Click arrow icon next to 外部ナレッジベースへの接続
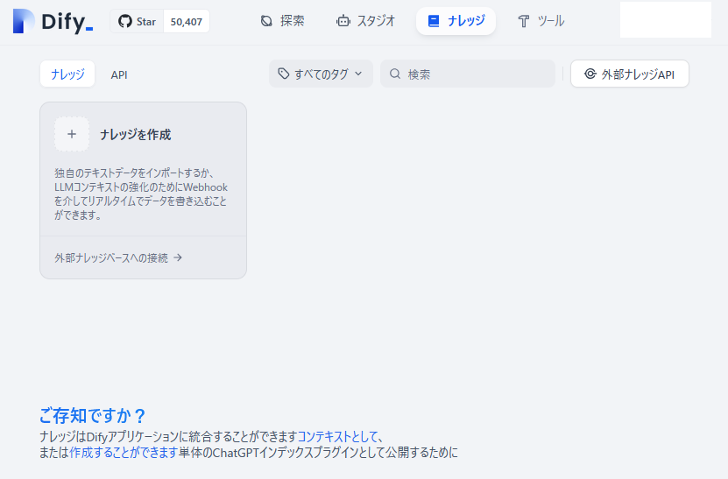This screenshot has height=479, width=728. click(x=178, y=257)
